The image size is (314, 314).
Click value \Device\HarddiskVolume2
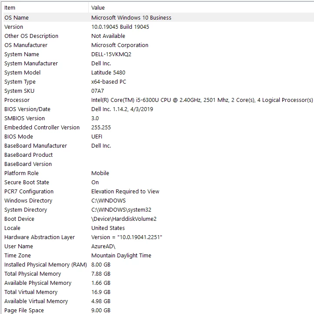(x=124, y=219)
